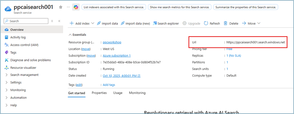Click the Delete trash can icon
The image size is (294, 114).
tap(225, 23)
